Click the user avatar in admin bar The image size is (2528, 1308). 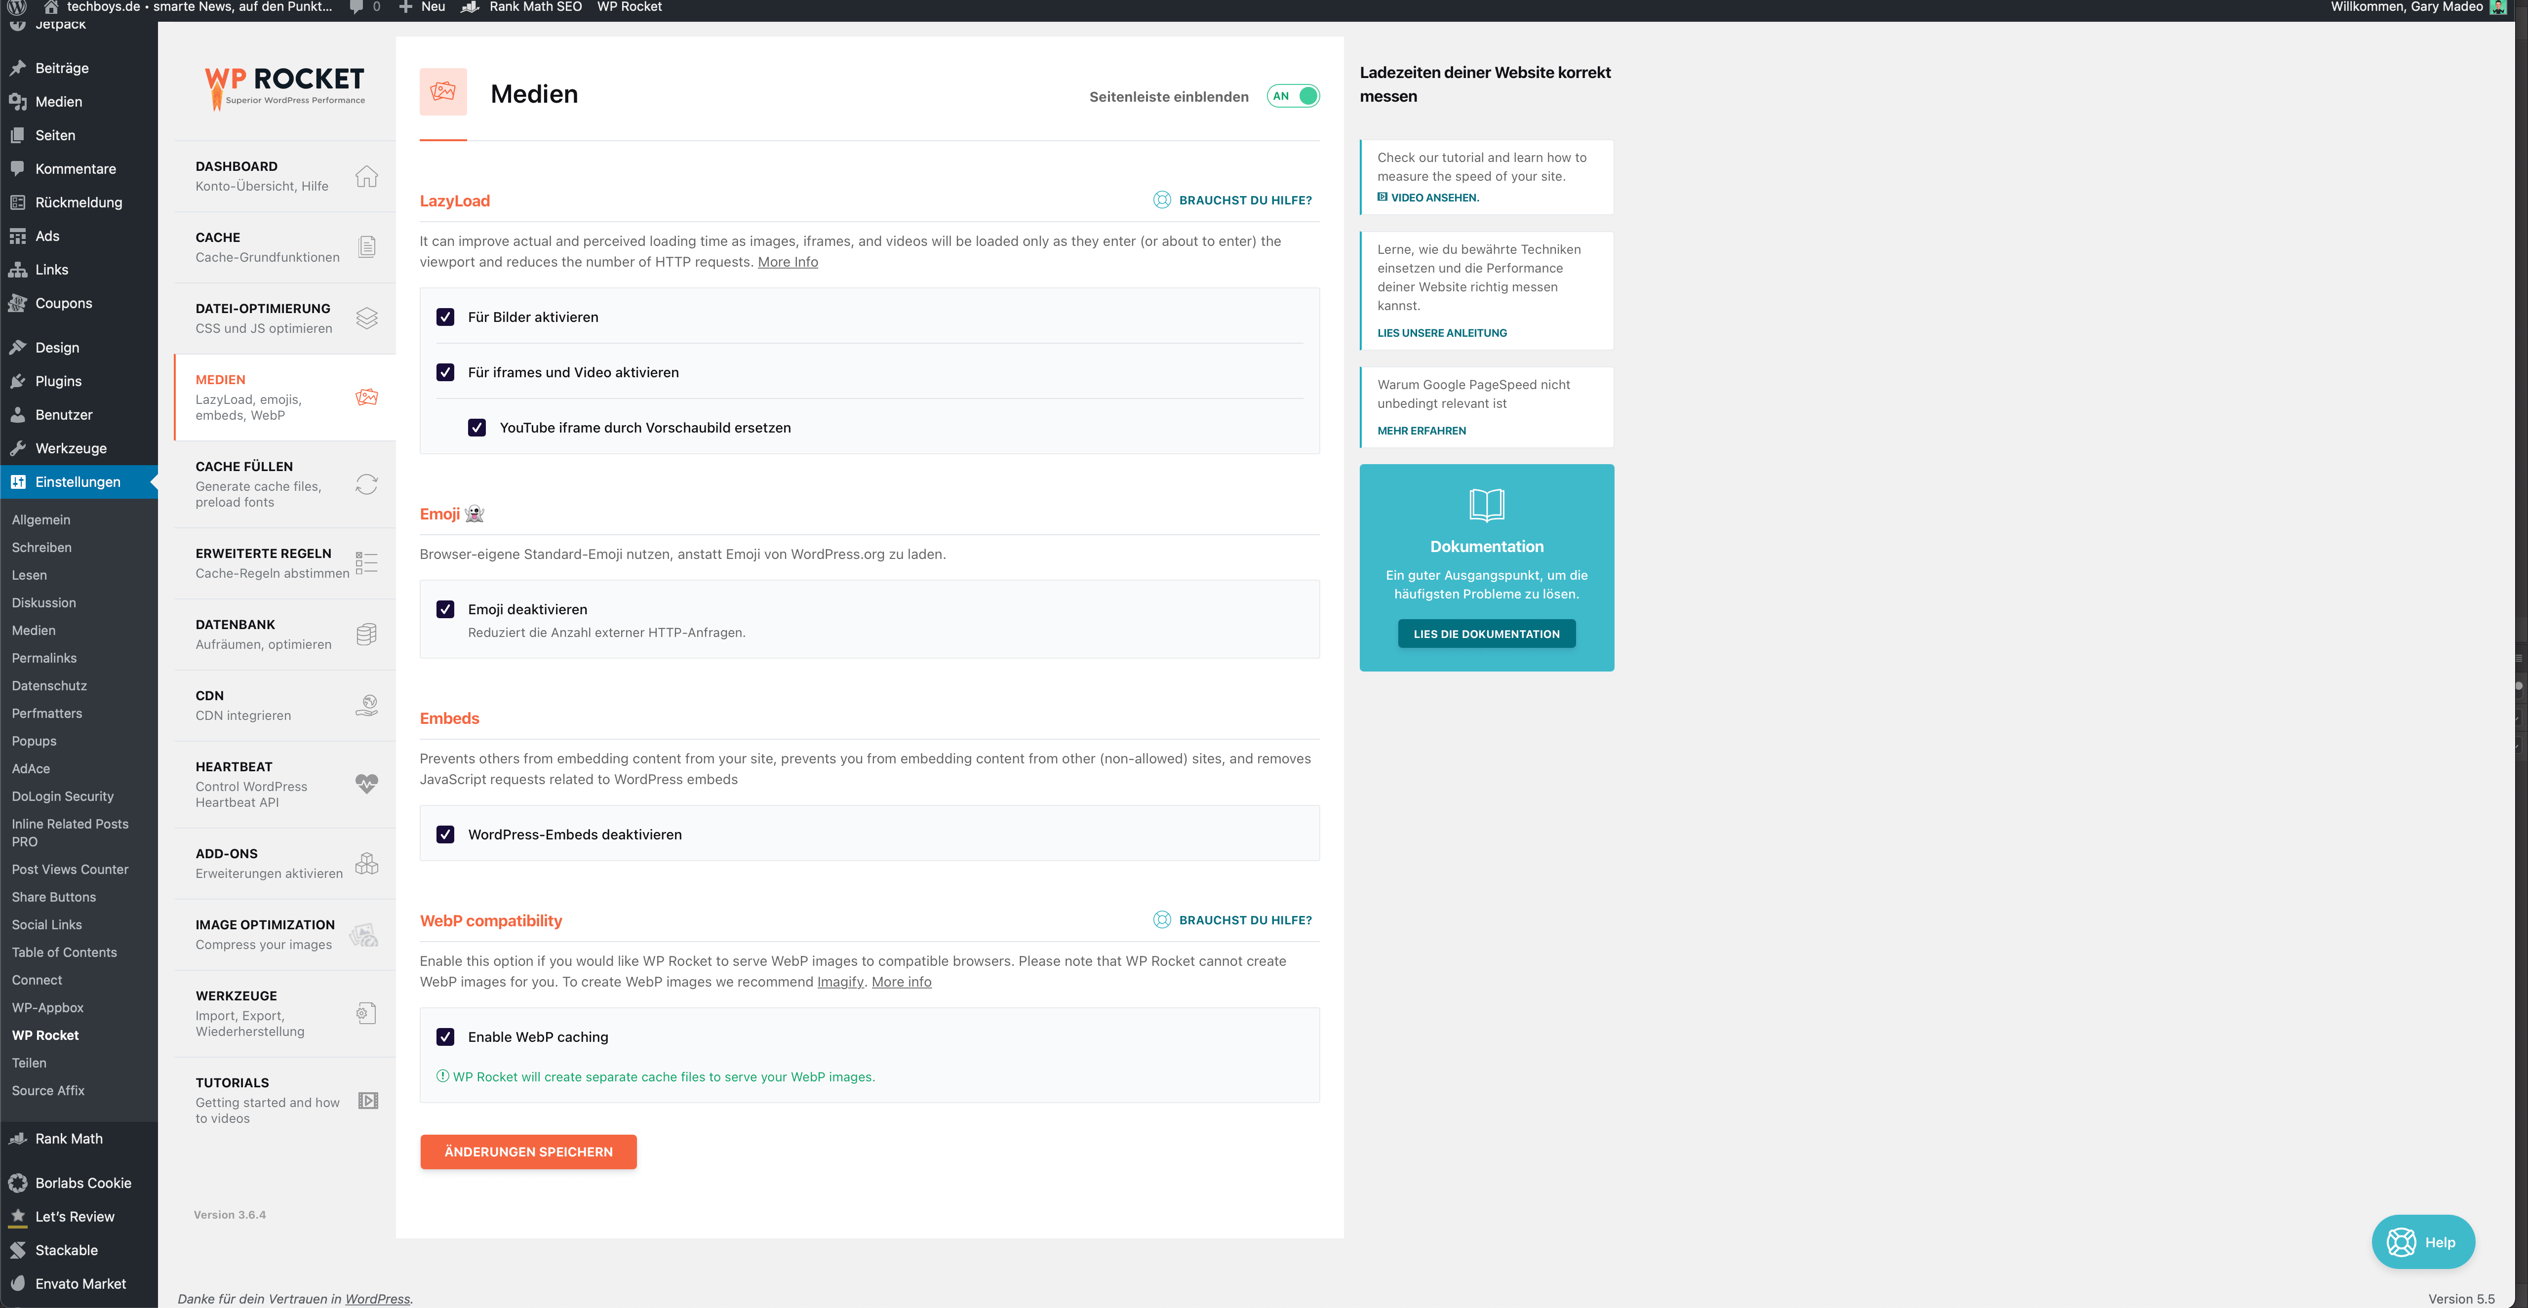(2497, 7)
